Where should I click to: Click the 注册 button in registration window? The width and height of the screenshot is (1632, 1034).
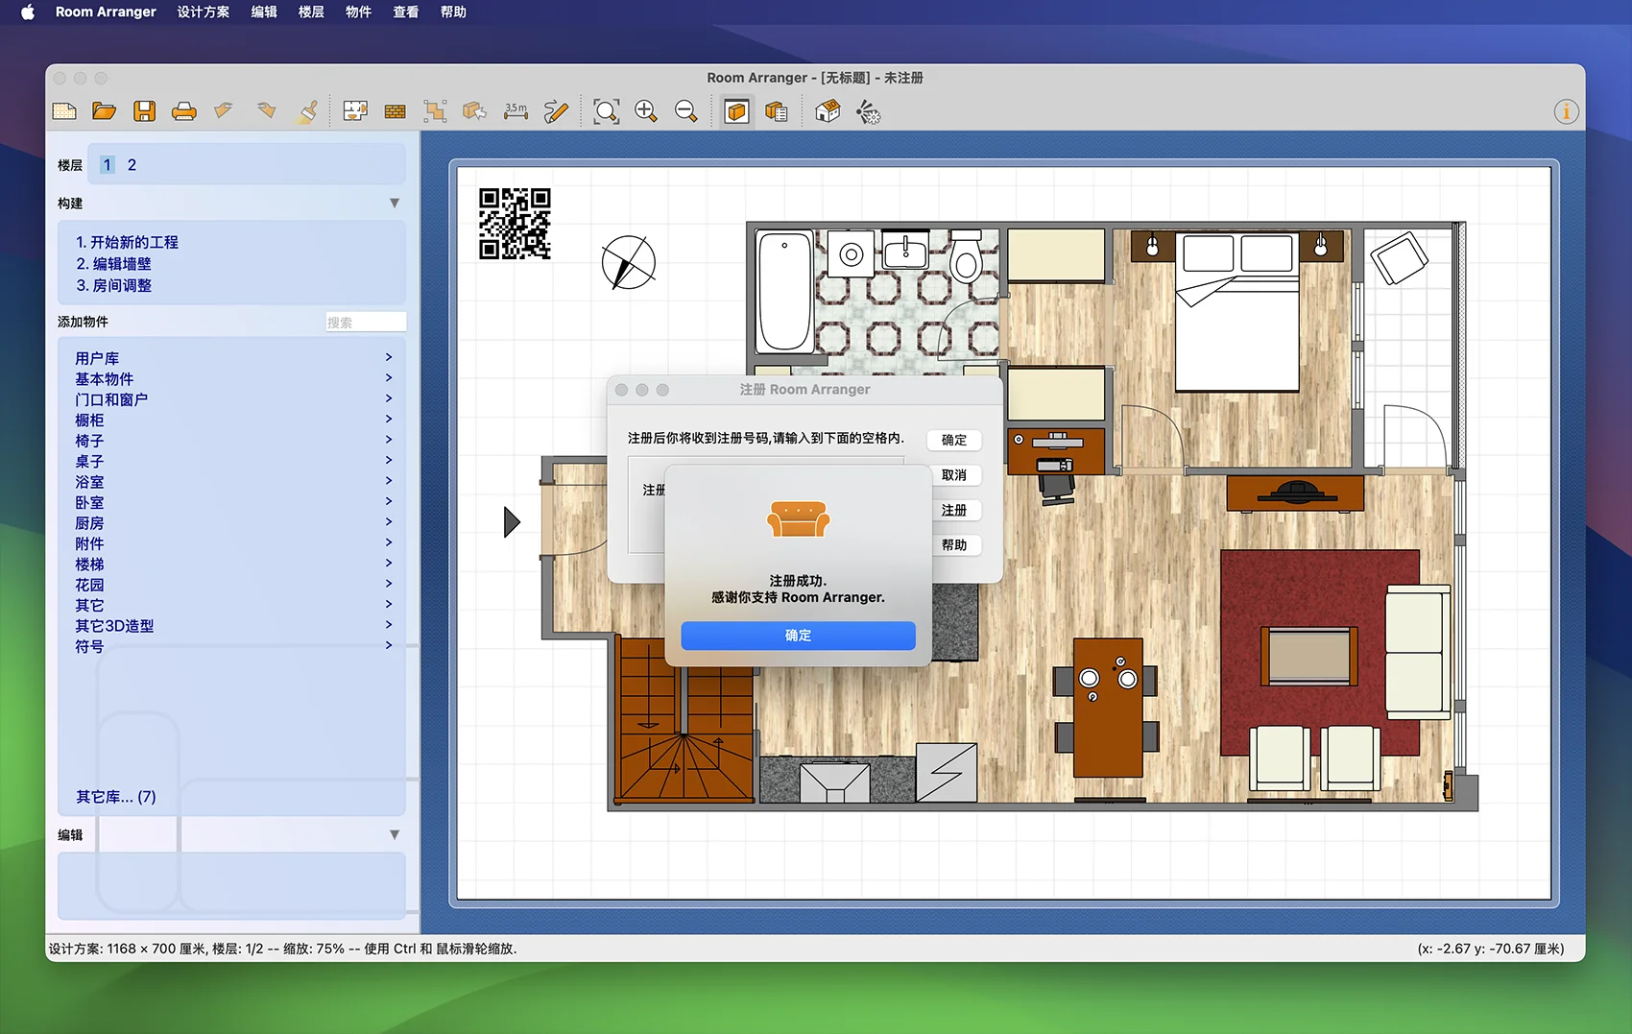954,510
